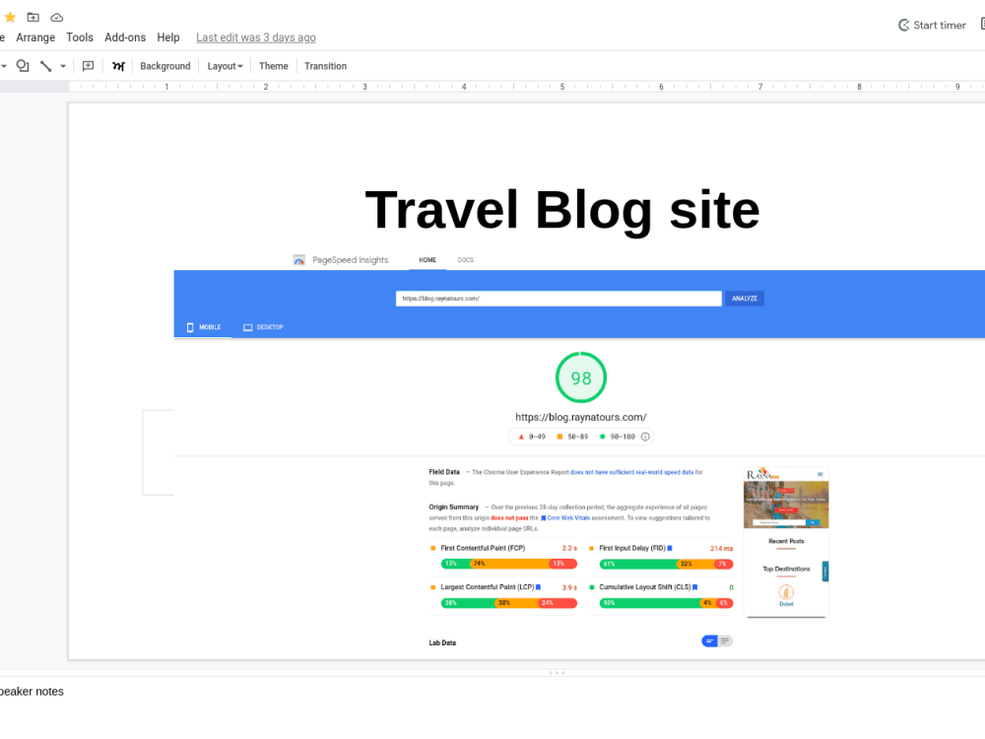
Task: Open the Help menu
Action: pos(168,37)
